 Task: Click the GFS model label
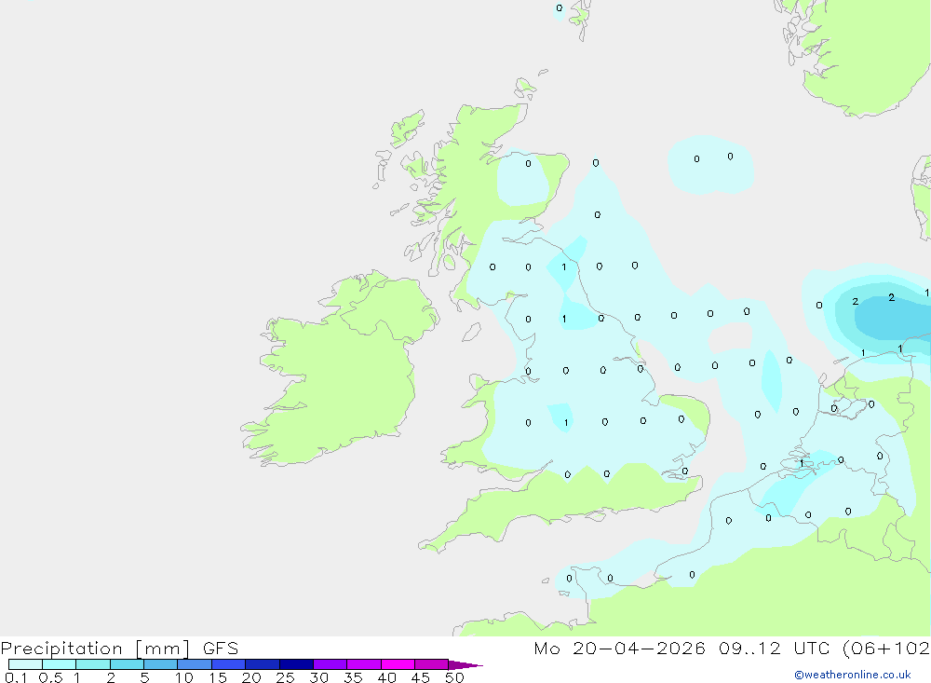[x=221, y=649]
